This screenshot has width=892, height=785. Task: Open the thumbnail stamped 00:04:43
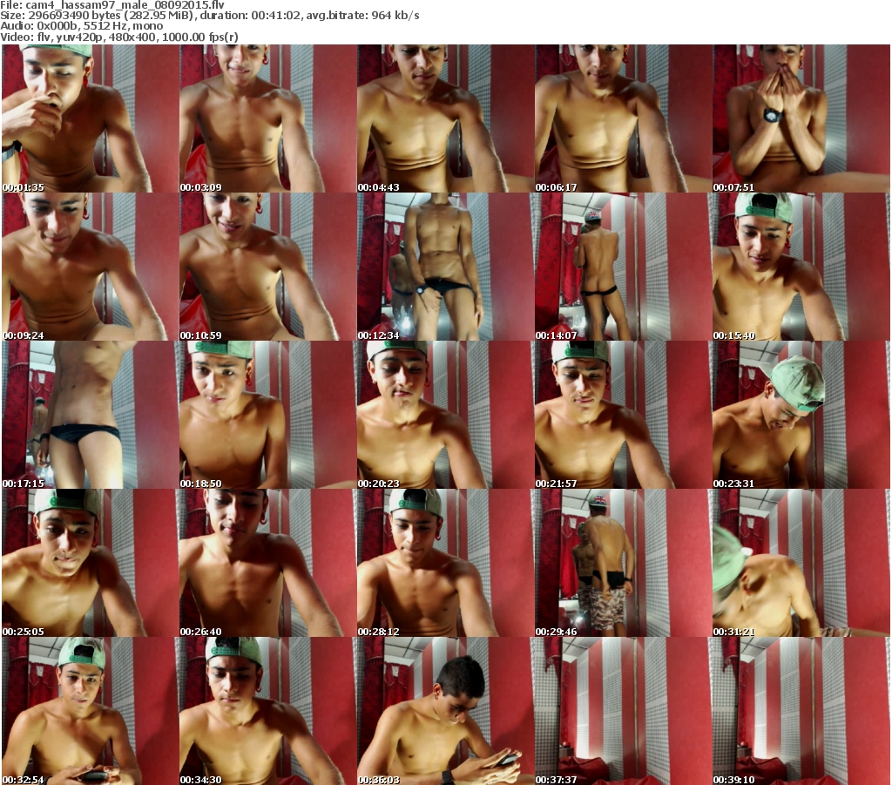[445, 118]
